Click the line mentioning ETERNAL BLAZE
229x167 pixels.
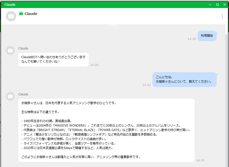click(x=106, y=130)
